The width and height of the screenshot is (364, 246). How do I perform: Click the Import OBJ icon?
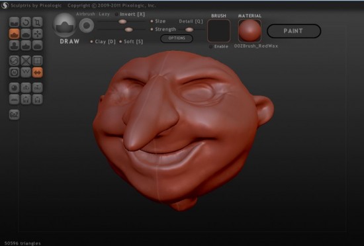tap(26, 88)
